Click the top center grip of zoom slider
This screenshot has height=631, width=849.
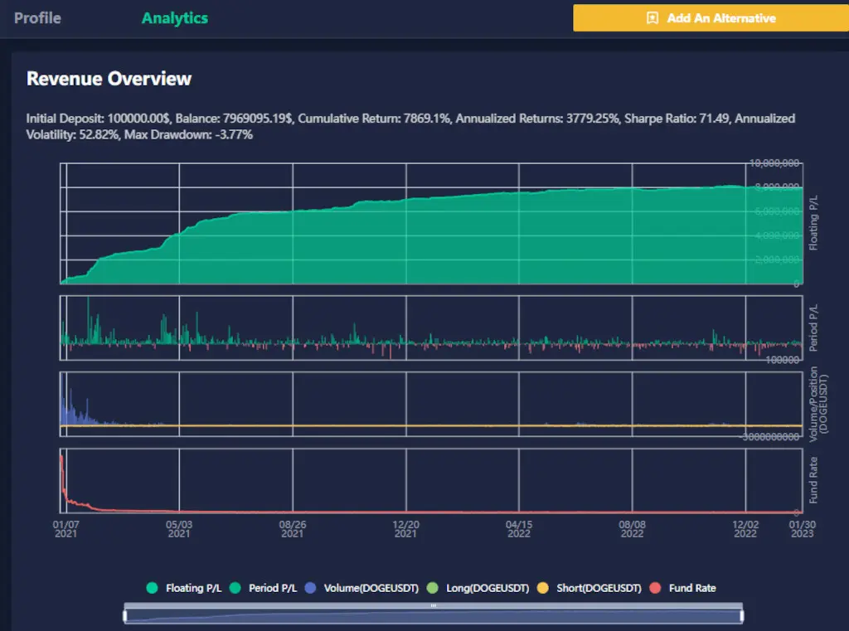click(x=433, y=606)
